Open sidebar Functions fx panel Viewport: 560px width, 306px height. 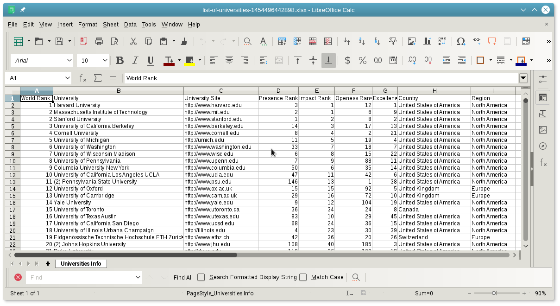tap(543, 162)
